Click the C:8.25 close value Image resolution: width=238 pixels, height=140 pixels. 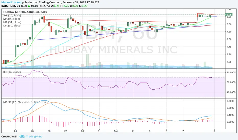[83, 6]
